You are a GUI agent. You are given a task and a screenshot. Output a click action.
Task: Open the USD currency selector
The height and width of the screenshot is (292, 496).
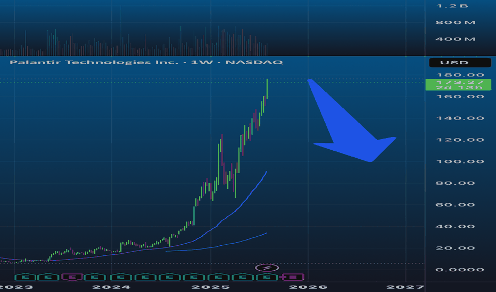pos(460,63)
